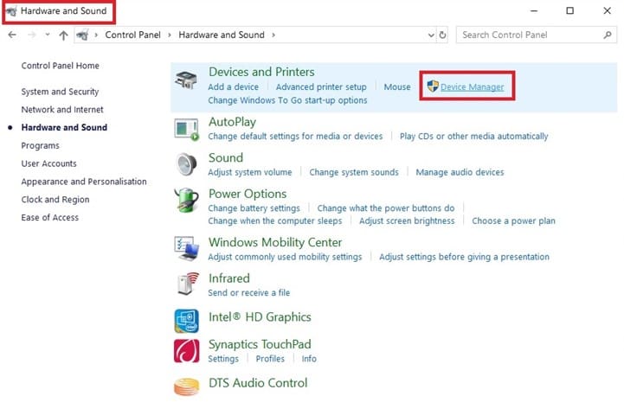Viewport: 624px width, 409px height.
Task: Click the Infrared category icon
Action: (186, 284)
